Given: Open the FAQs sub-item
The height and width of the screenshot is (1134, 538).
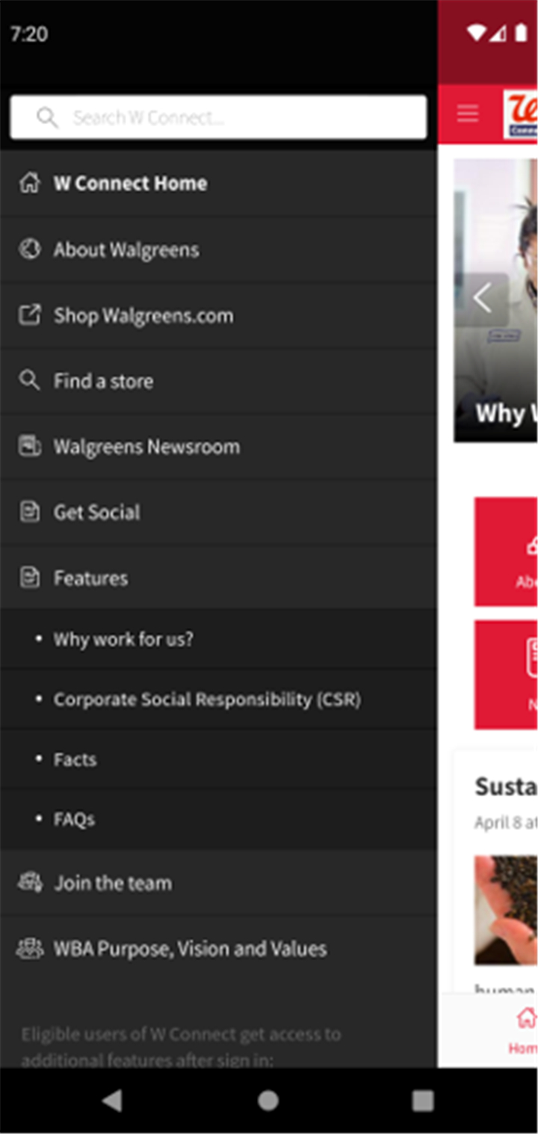Looking at the screenshot, I should pyautogui.click(x=218, y=819).
